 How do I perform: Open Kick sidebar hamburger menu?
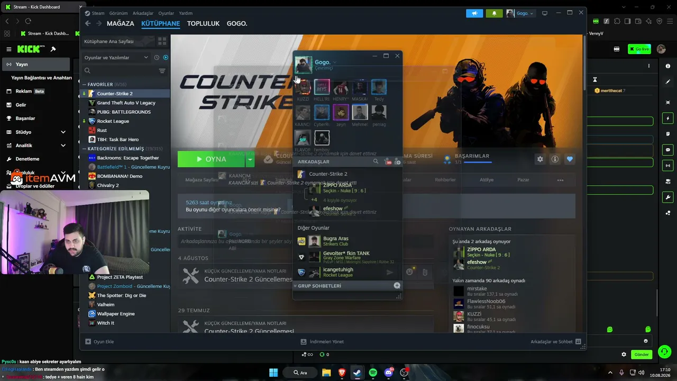(8, 49)
